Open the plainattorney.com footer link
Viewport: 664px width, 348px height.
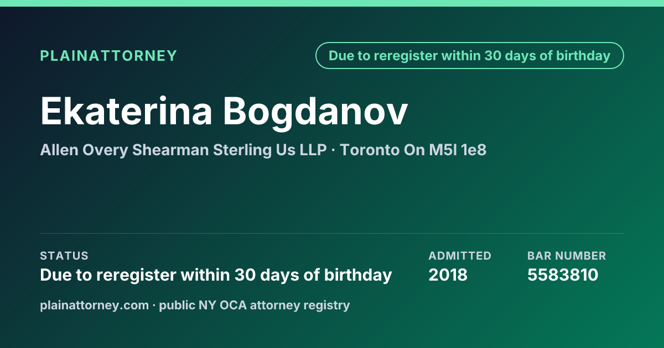click(x=94, y=305)
